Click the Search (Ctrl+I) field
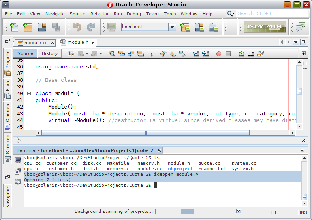This screenshot has width=312, height=220. click(273, 13)
